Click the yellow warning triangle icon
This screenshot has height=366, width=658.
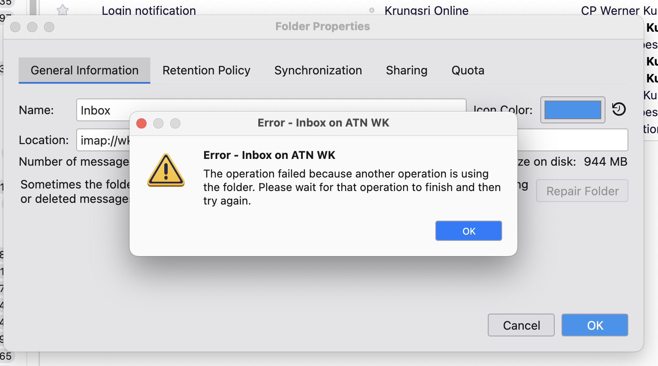pos(166,170)
